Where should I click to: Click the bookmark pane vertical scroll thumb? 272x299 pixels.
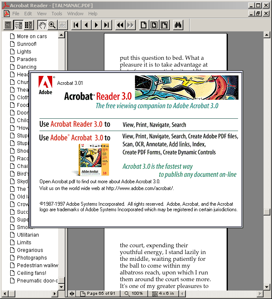point(61,280)
